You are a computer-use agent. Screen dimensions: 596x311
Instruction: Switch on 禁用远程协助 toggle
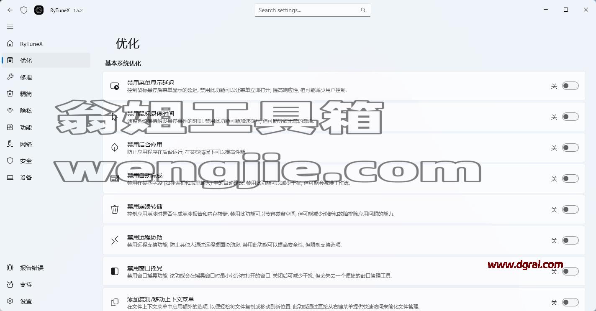(570, 240)
